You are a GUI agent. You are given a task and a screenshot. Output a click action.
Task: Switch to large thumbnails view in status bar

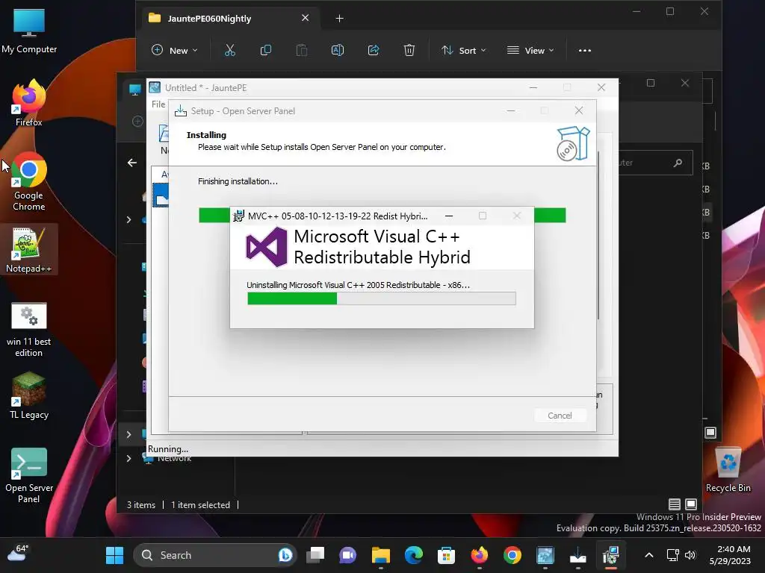691,504
